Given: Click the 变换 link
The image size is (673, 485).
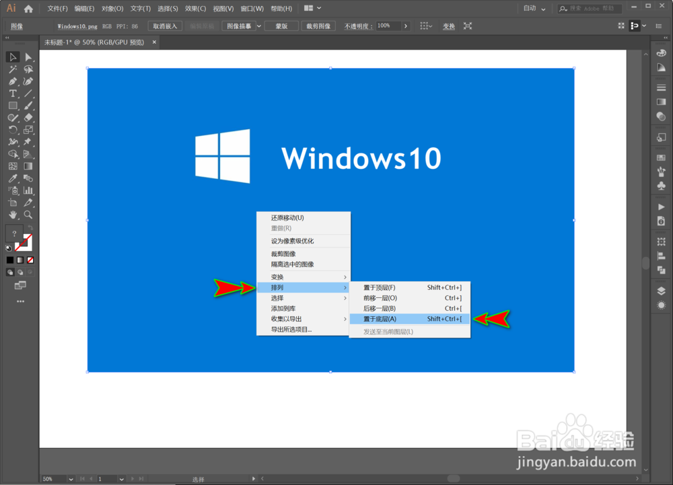Looking at the screenshot, I should click(x=449, y=26).
